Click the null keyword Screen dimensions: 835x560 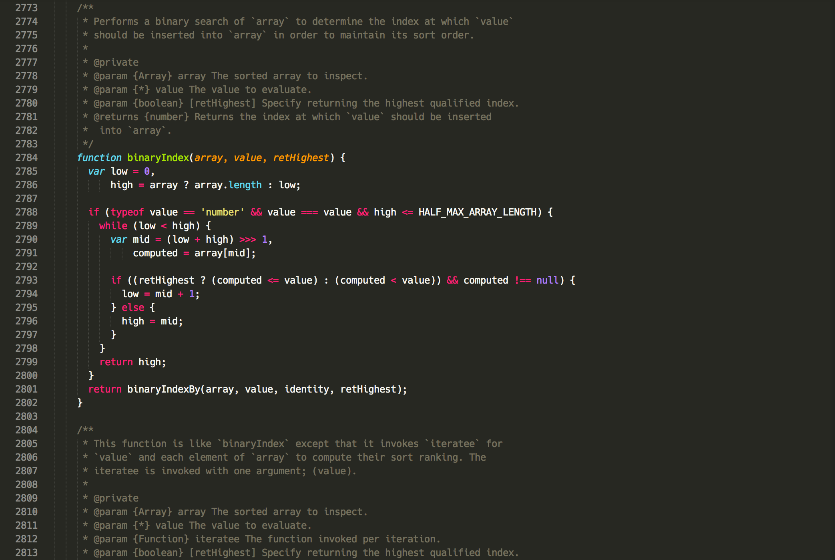tap(547, 280)
